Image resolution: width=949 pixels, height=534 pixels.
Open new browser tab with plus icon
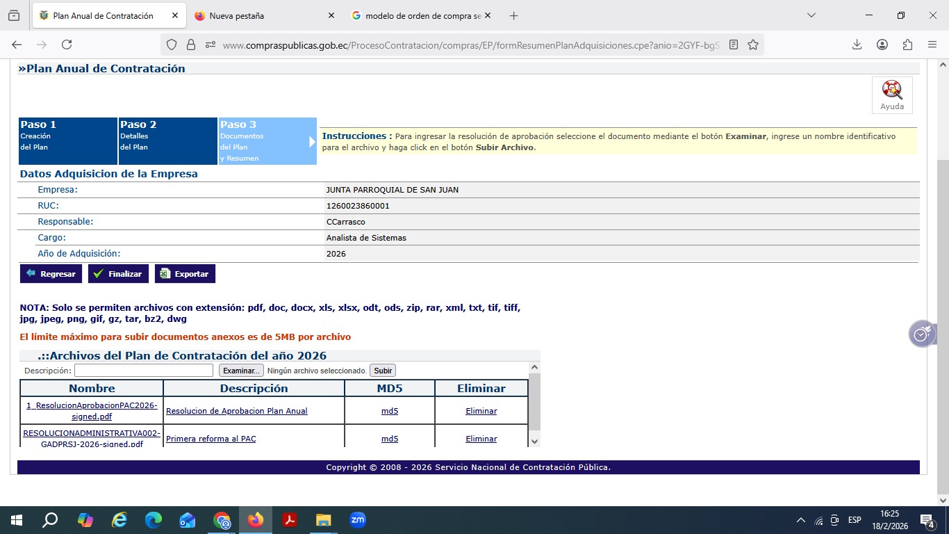coord(514,15)
